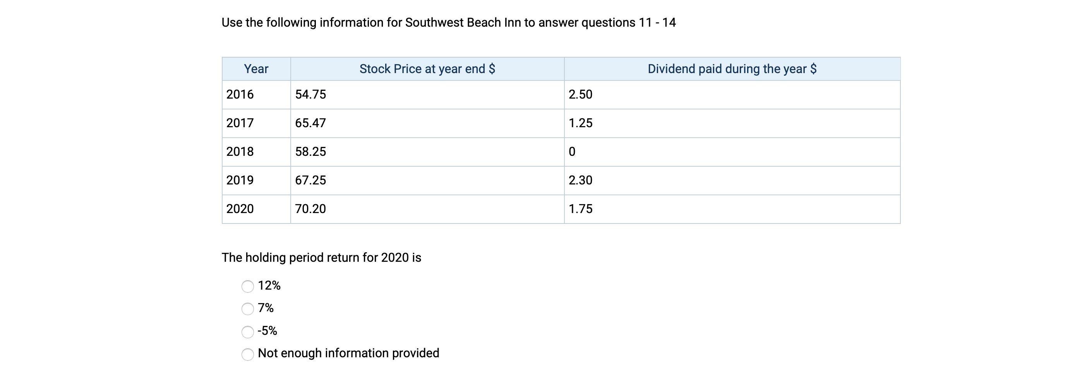
Task: Click the Year column header
Action: coord(256,69)
